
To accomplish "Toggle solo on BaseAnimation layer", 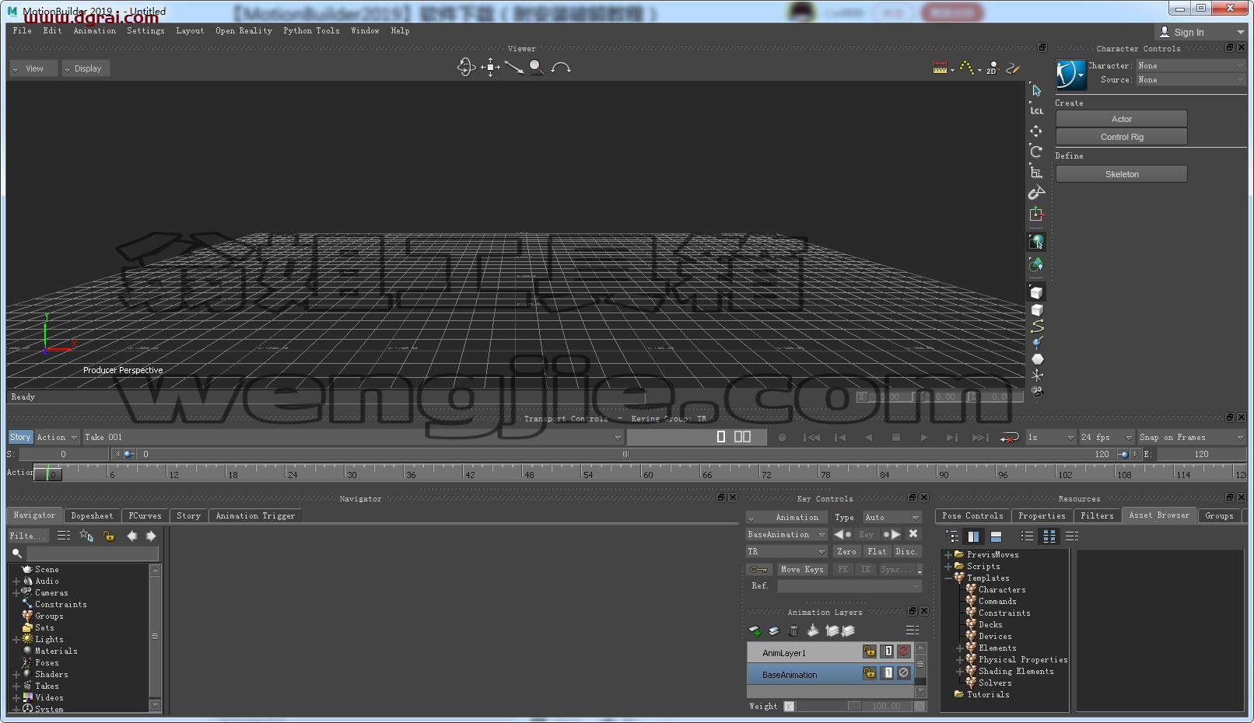I will (888, 673).
